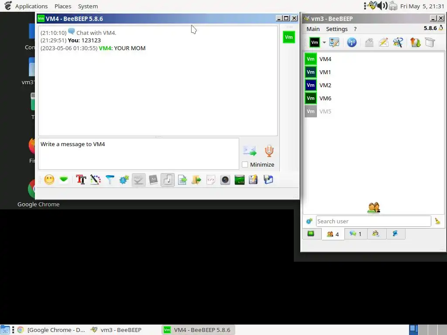
Task: Focus the Write a message to VM4 field
Action: (x=139, y=154)
